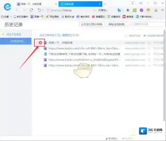Open the 网址导航 bookmark
Viewport: 166px width, 141px height.
(52, 17)
